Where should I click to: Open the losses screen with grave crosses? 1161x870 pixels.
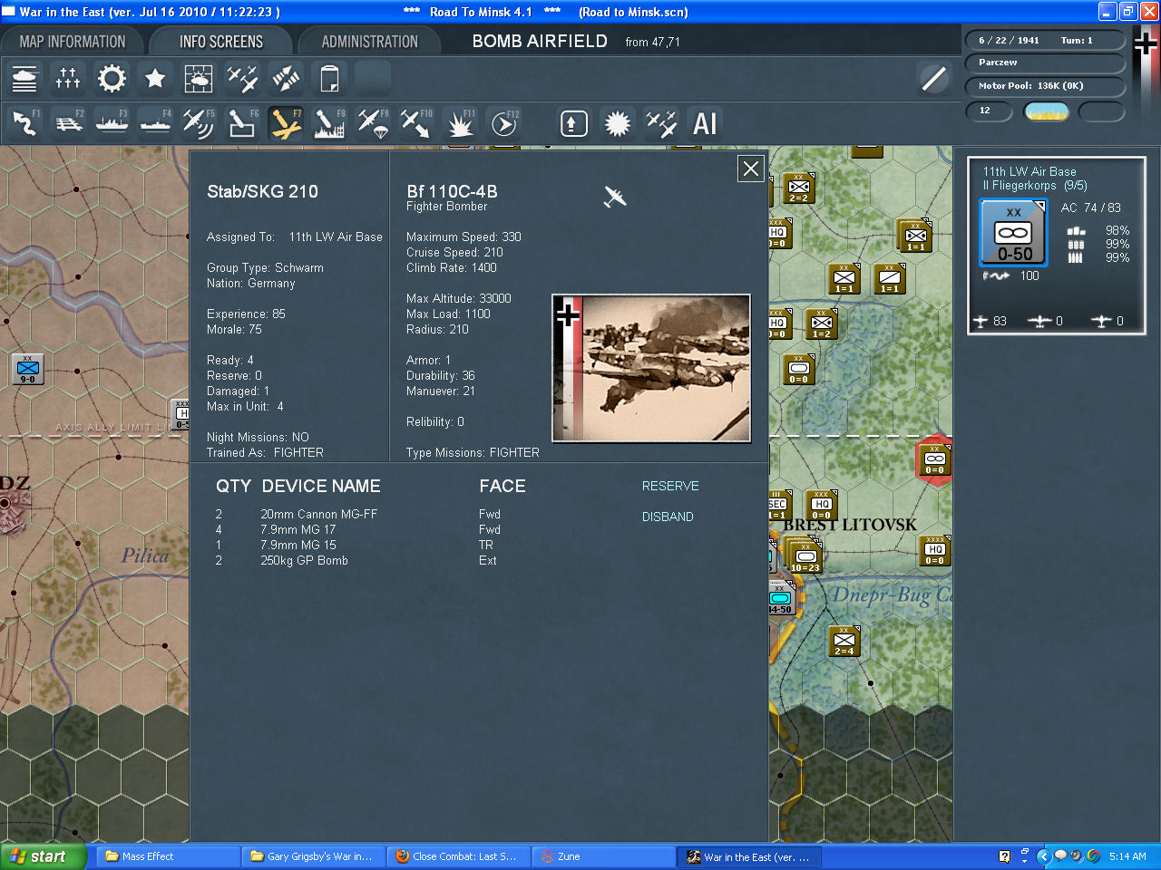pos(68,79)
